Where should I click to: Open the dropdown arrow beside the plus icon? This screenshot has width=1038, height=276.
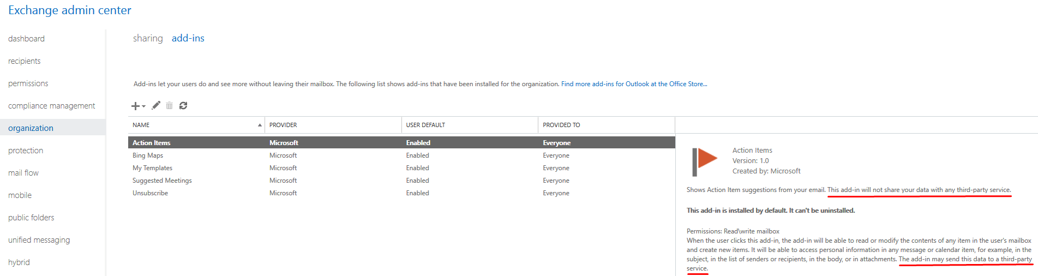[x=144, y=106]
